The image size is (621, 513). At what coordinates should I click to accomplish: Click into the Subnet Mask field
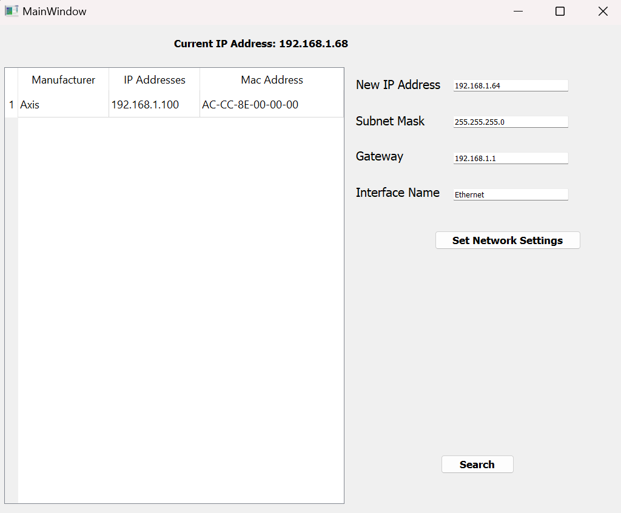pyautogui.click(x=511, y=122)
